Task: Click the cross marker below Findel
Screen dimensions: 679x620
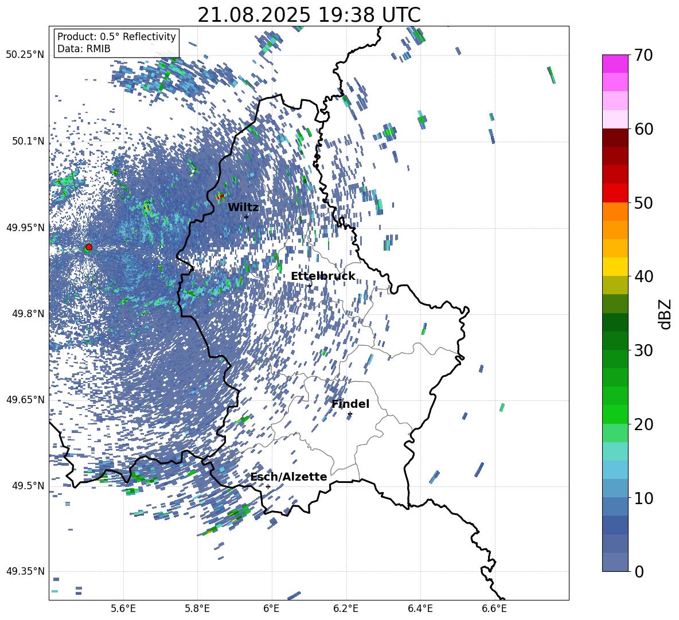Action: point(350,414)
